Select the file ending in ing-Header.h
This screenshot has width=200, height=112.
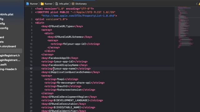click(8, 69)
